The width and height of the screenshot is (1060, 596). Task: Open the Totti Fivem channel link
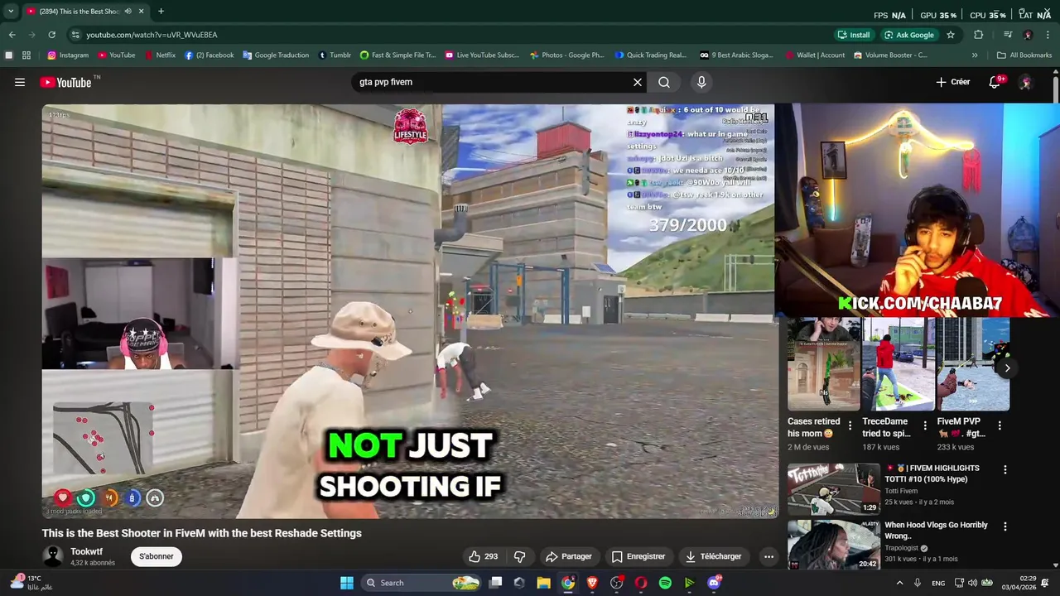point(901,491)
